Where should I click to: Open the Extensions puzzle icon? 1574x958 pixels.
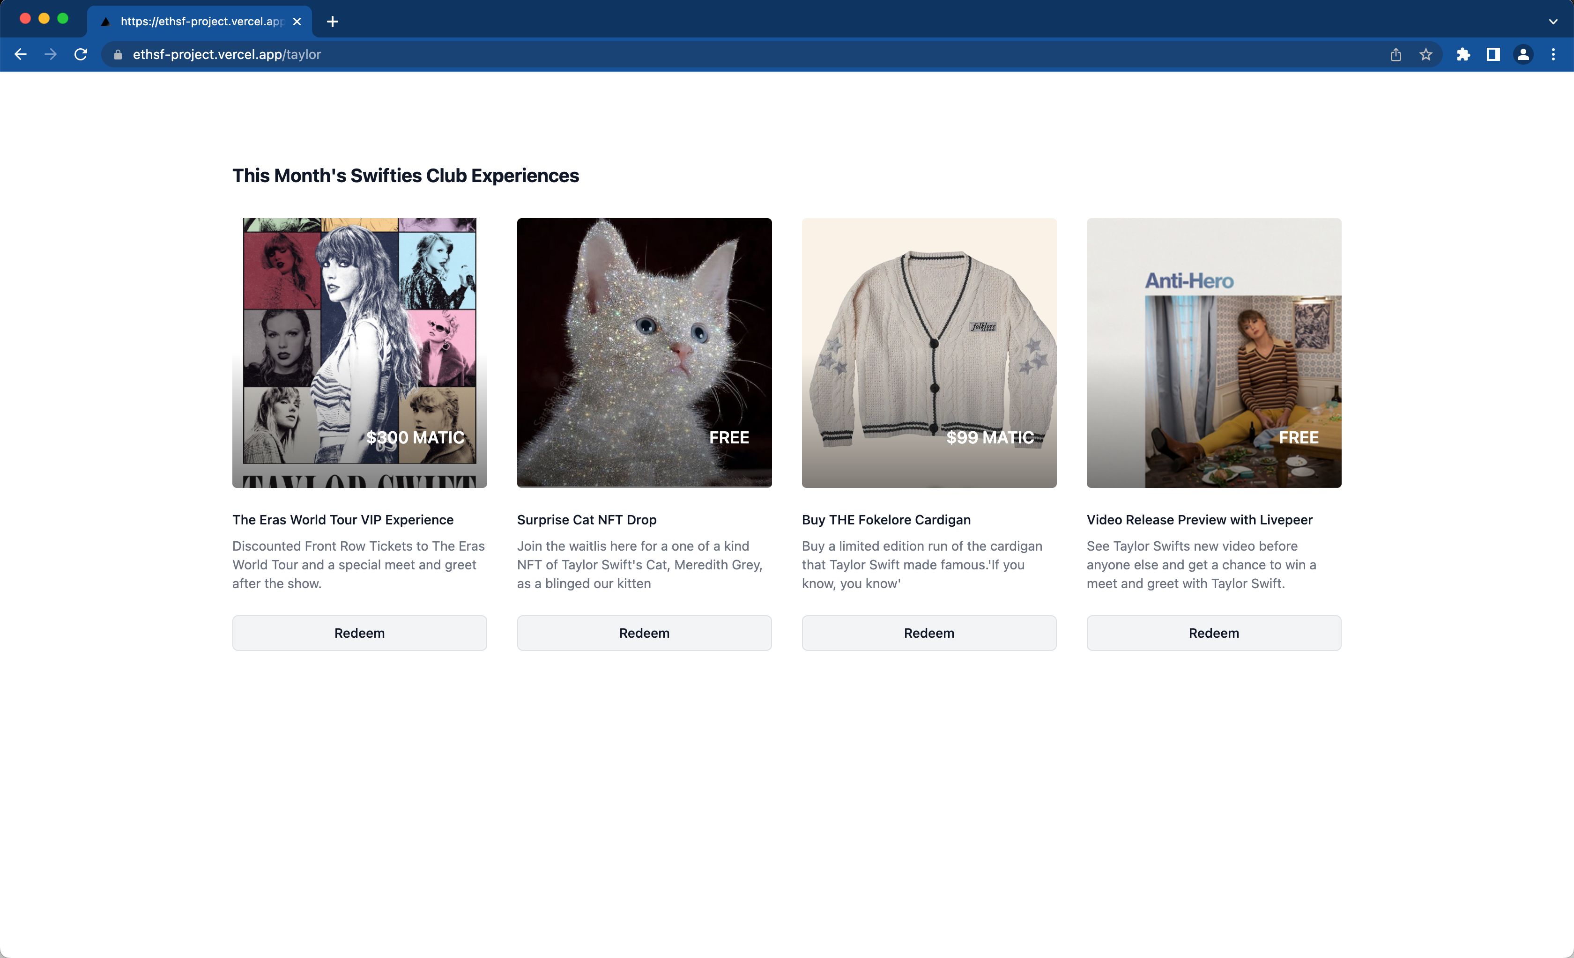1463,55
